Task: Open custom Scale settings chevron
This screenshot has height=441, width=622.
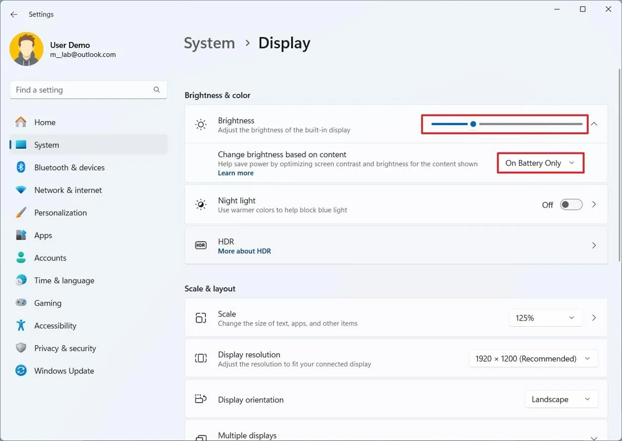Action: pyautogui.click(x=594, y=318)
